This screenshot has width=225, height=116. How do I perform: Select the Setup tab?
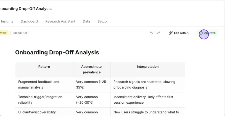102,22
